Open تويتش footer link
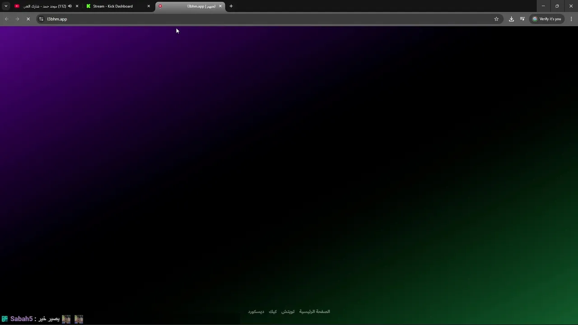The height and width of the screenshot is (325, 578). (x=288, y=311)
